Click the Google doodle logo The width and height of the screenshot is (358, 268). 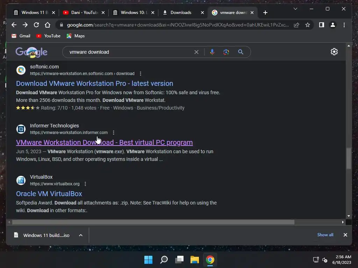coord(31,52)
